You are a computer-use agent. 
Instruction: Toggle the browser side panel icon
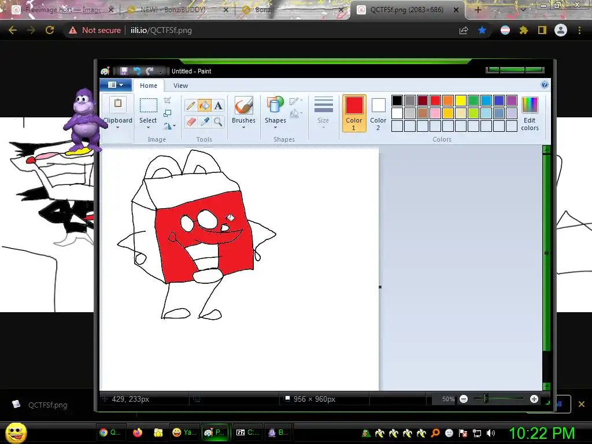point(542,30)
